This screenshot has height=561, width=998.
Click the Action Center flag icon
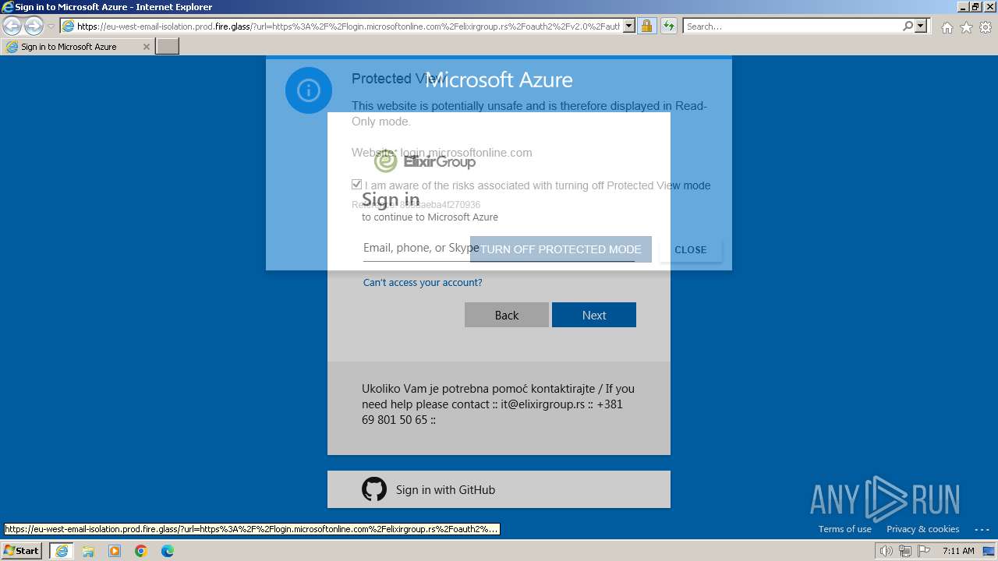(923, 551)
